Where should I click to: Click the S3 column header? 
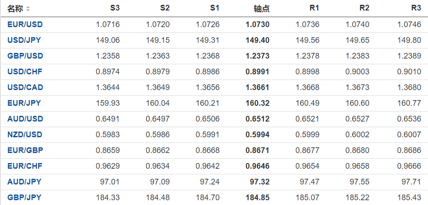coord(115,8)
